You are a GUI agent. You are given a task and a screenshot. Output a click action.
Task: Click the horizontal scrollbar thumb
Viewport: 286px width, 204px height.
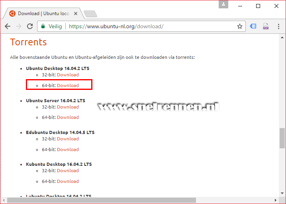click(102, 200)
